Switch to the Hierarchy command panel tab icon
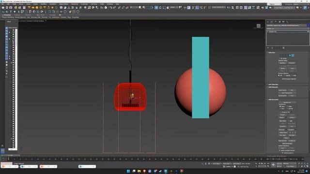 click(276, 22)
